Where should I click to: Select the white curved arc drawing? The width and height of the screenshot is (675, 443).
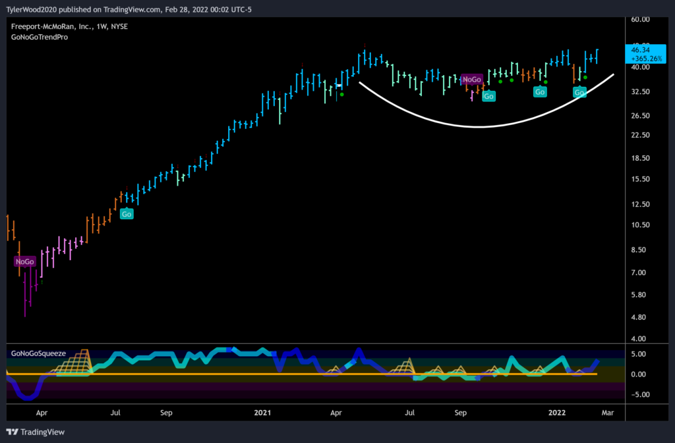pyautogui.click(x=479, y=126)
